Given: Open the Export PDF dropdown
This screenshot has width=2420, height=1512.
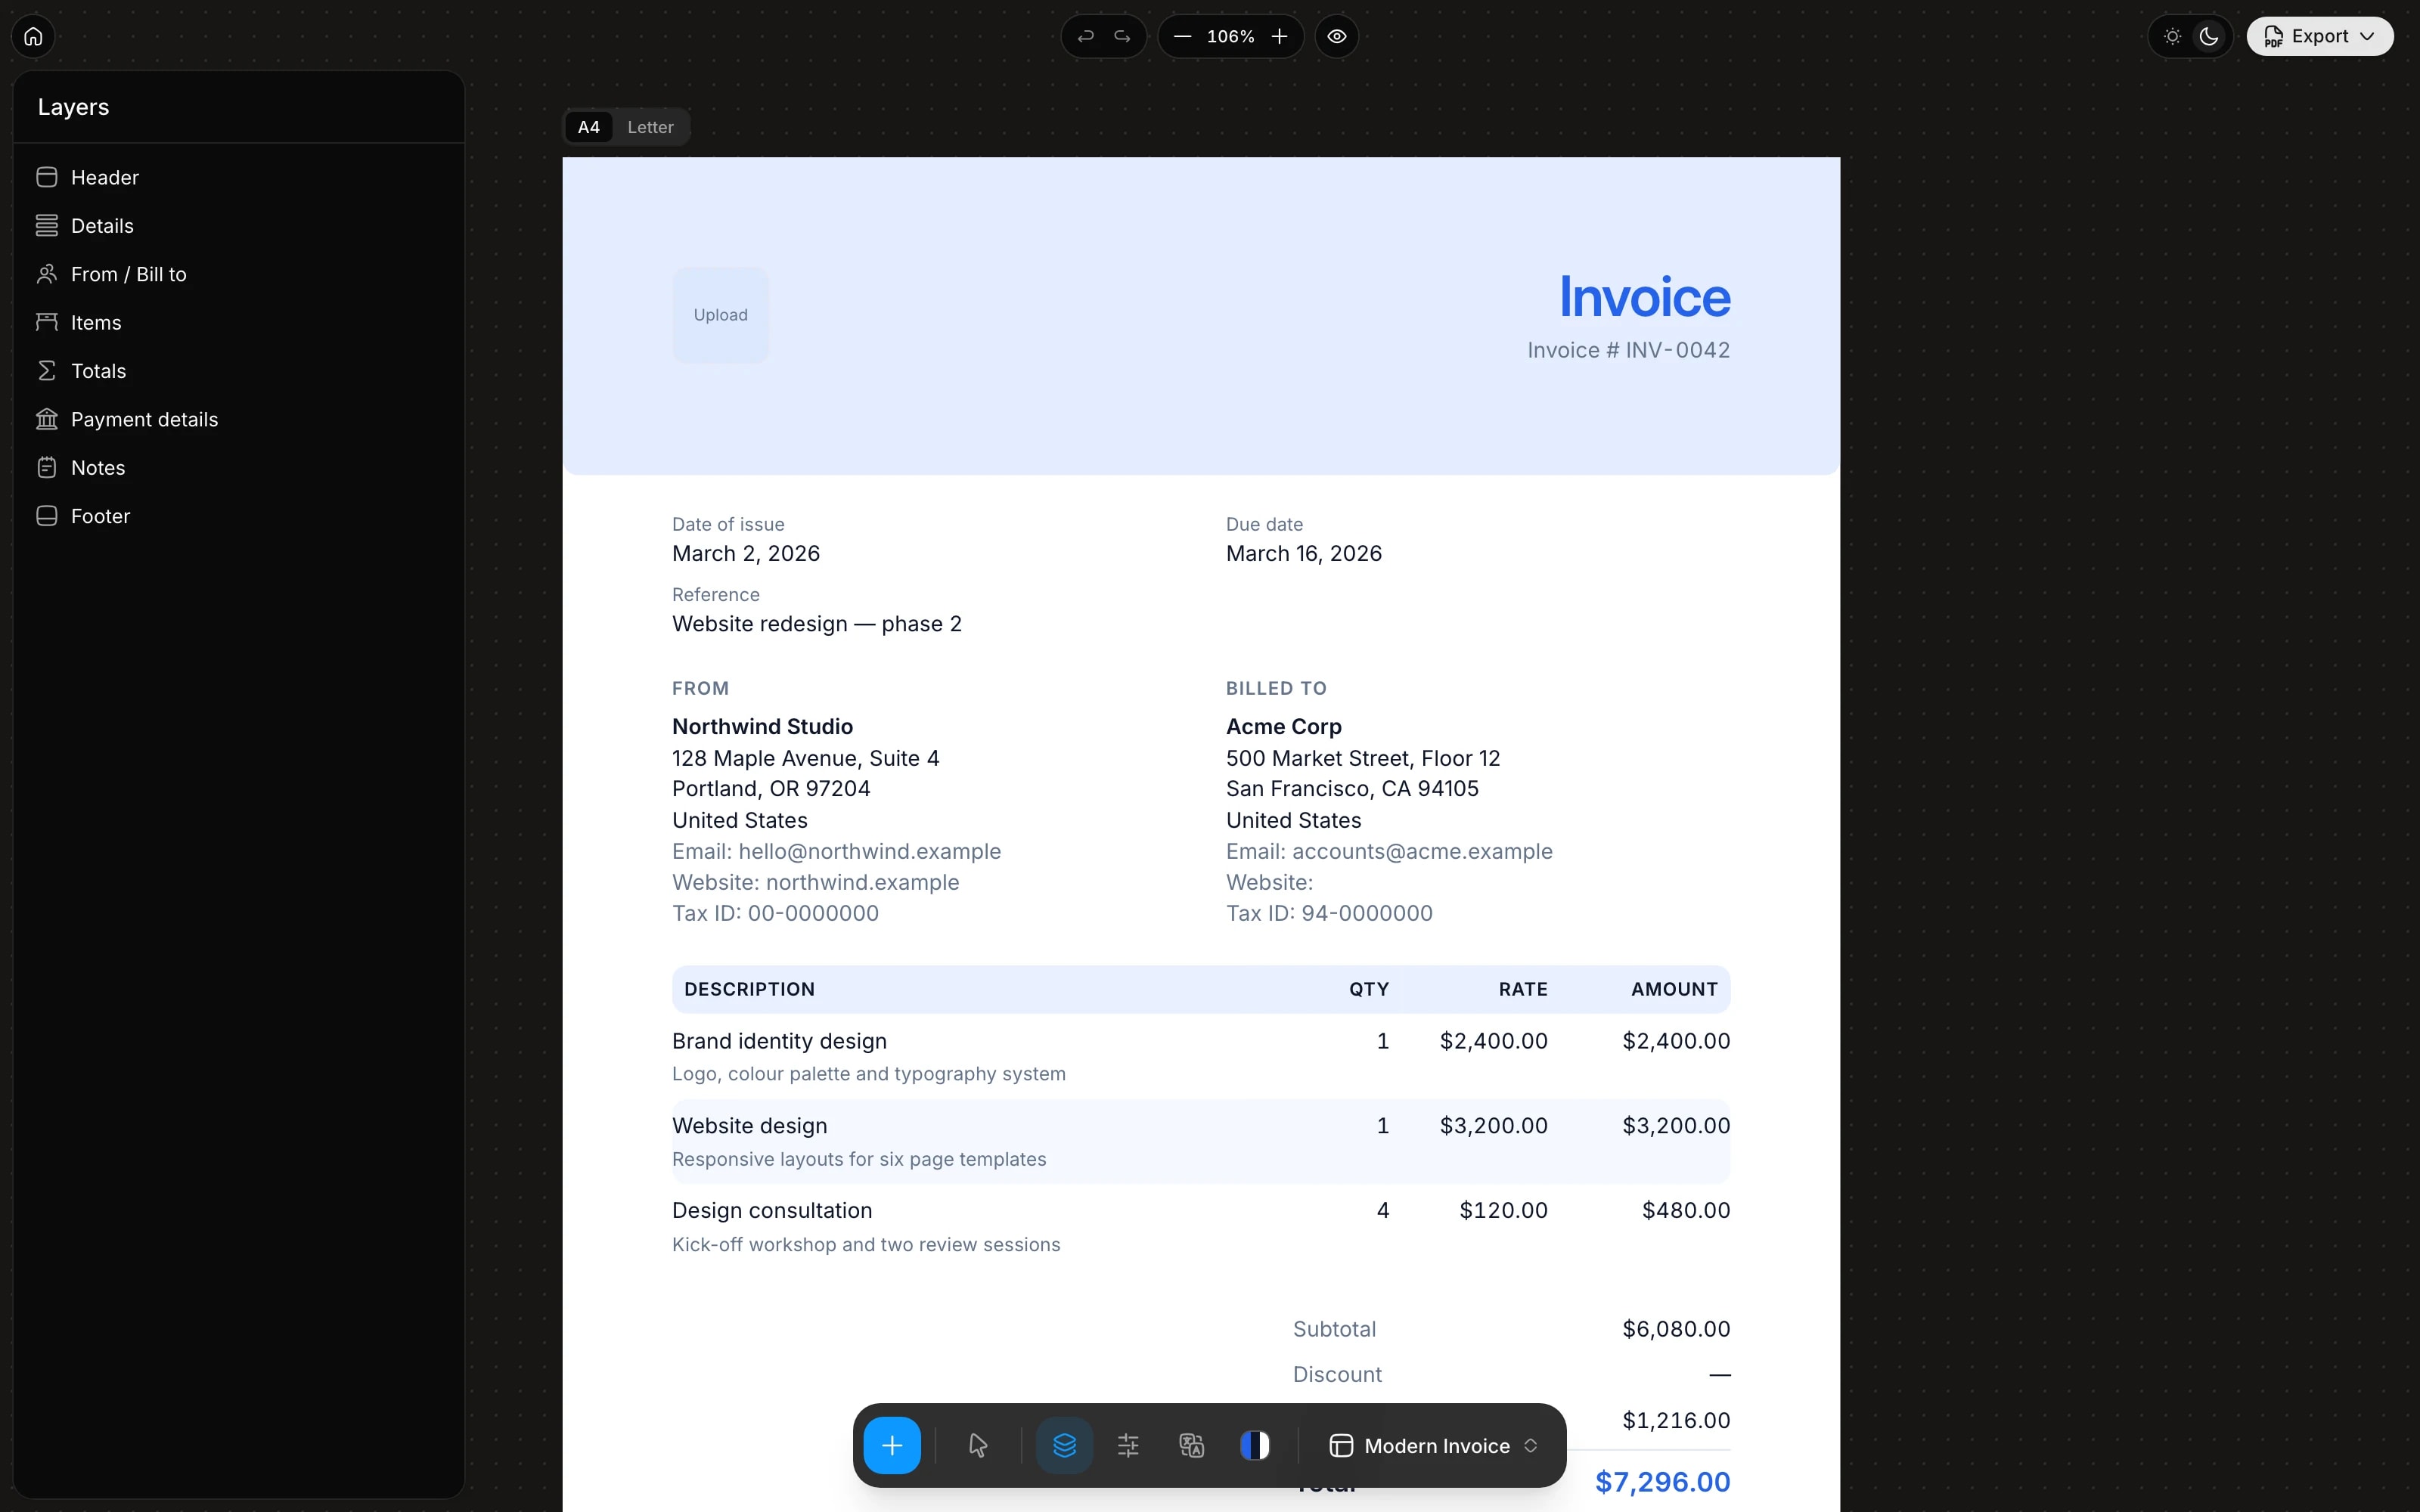Looking at the screenshot, I should 2320,37.
